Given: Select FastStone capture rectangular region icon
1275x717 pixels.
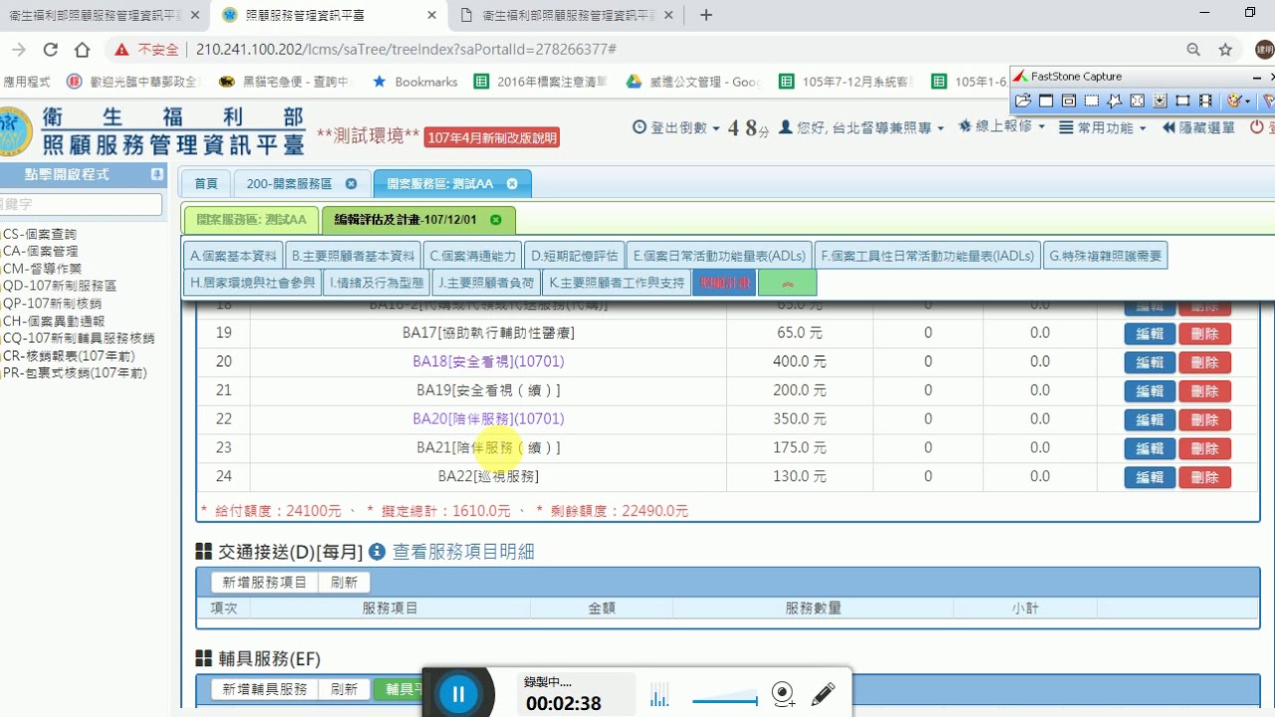Looking at the screenshot, I should point(1092,101).
